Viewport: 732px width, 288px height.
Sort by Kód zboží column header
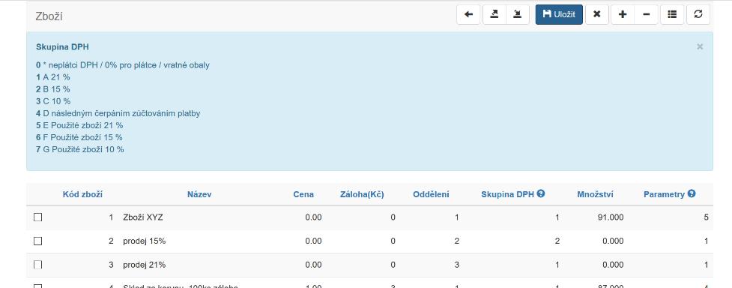pyautogui.click(x=82, y=194)
